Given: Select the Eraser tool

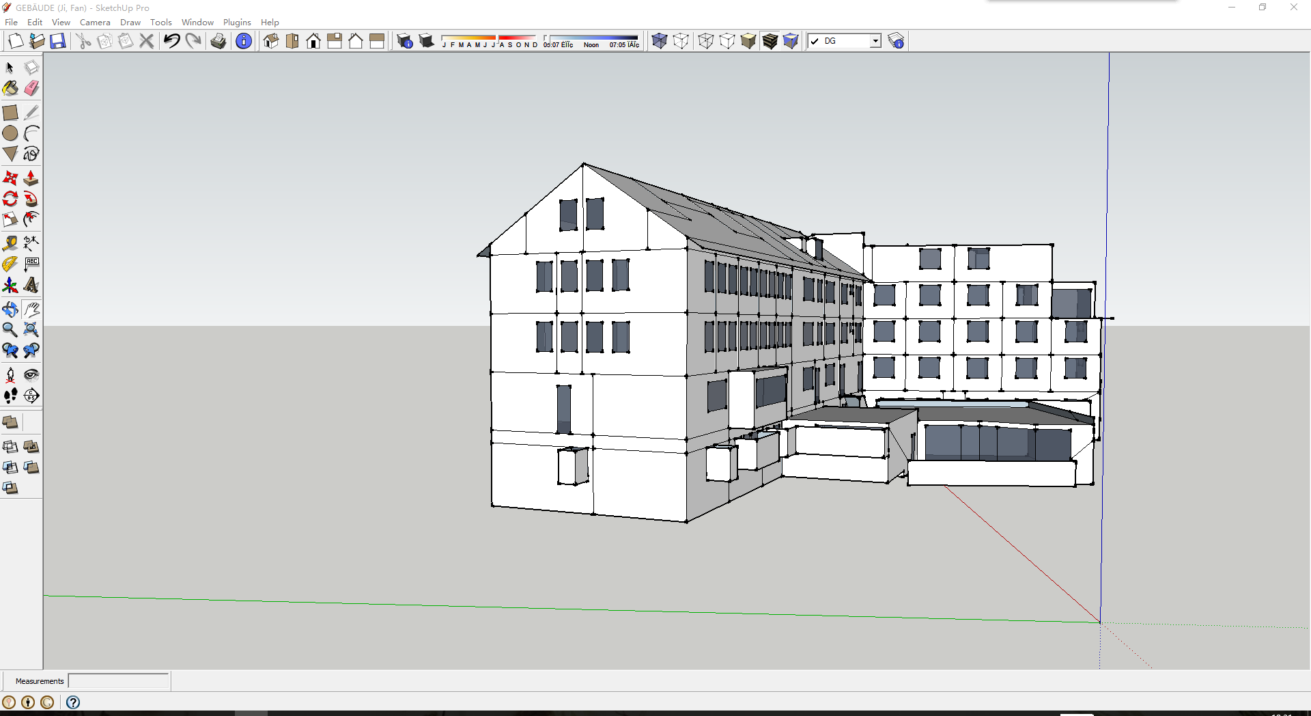Looking at the screenshot, I should [x=31, y=89].
